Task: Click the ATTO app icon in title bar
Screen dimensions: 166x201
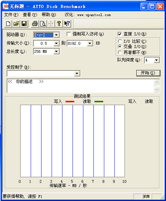Action: (6, 6)
